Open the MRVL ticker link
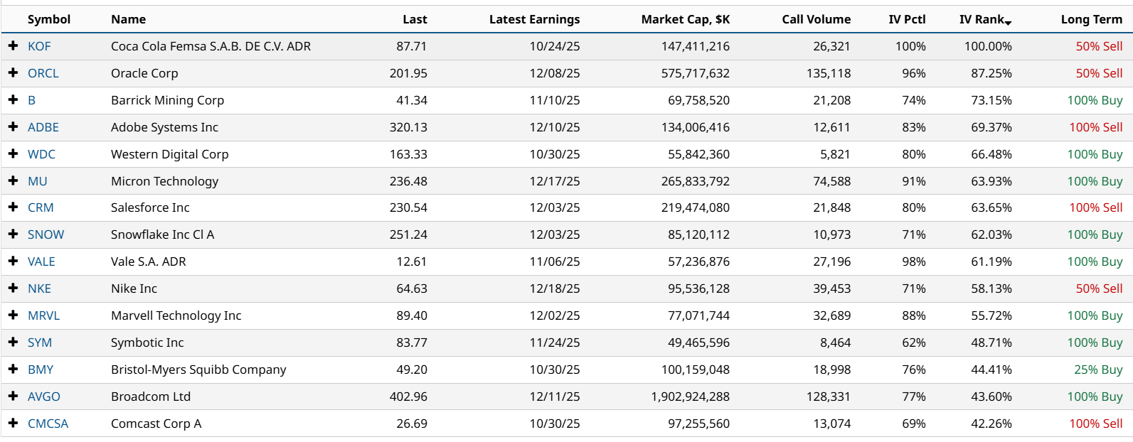 (43, 316)
